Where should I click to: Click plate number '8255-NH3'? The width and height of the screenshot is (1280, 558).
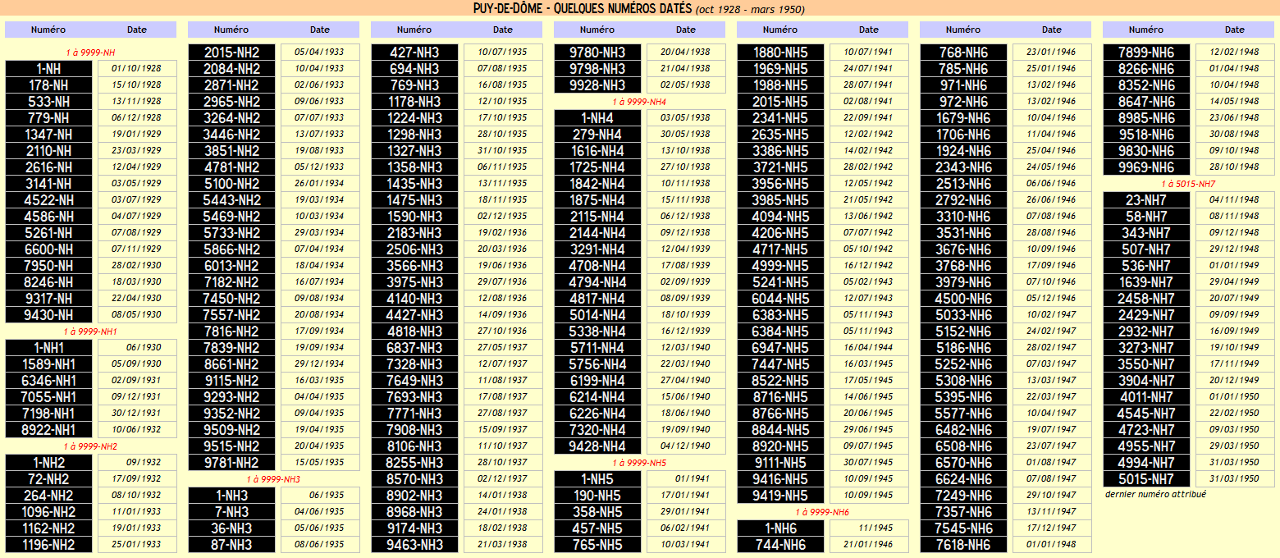click(414, 463)
